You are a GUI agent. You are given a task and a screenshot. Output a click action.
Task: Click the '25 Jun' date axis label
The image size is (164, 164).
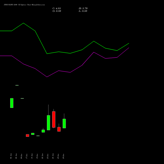click(x=58, y=156)
